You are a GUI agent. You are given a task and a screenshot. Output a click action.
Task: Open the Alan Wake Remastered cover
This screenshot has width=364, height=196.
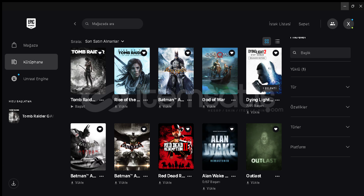click(x=220, y=147)
